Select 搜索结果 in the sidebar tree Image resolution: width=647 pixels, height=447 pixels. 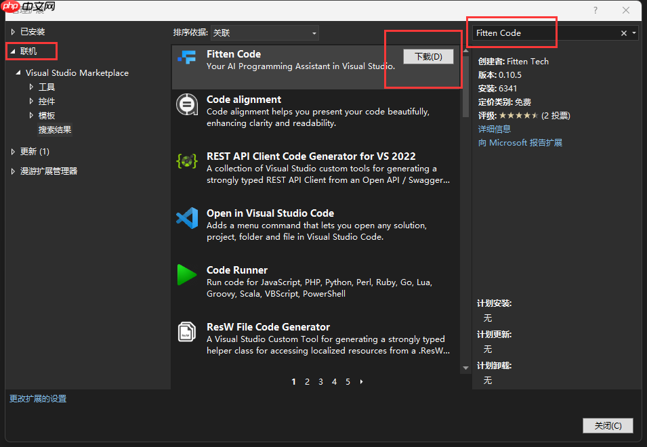pyautogui.click(x=54, y=129)
